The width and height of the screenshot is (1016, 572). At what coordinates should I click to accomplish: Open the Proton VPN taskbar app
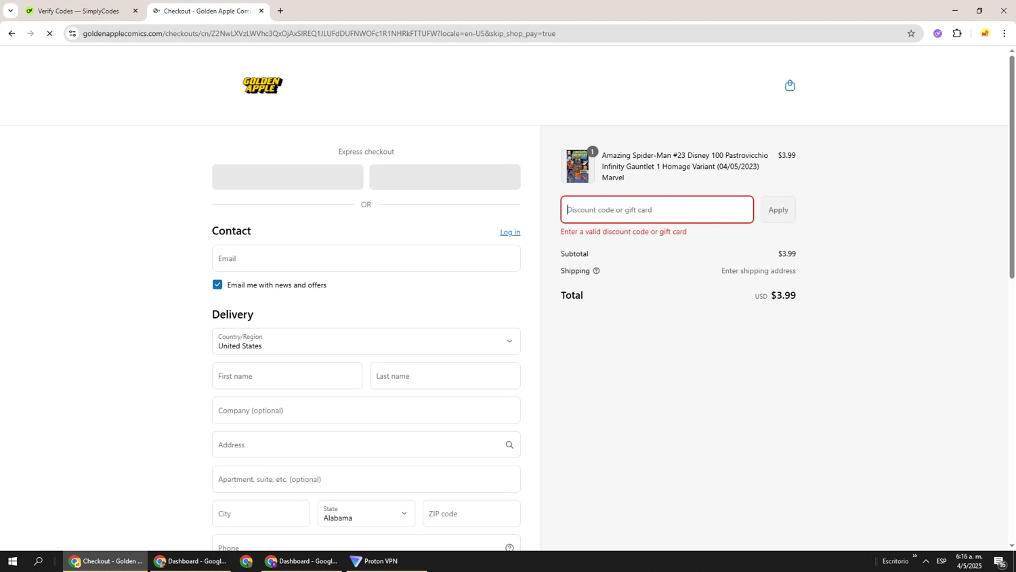pos(387,561)
